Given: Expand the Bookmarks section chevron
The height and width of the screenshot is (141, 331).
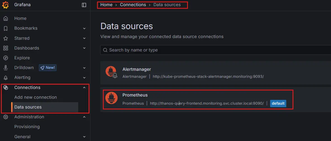Looking at the screenshot, I should click(x=84, y=28).
